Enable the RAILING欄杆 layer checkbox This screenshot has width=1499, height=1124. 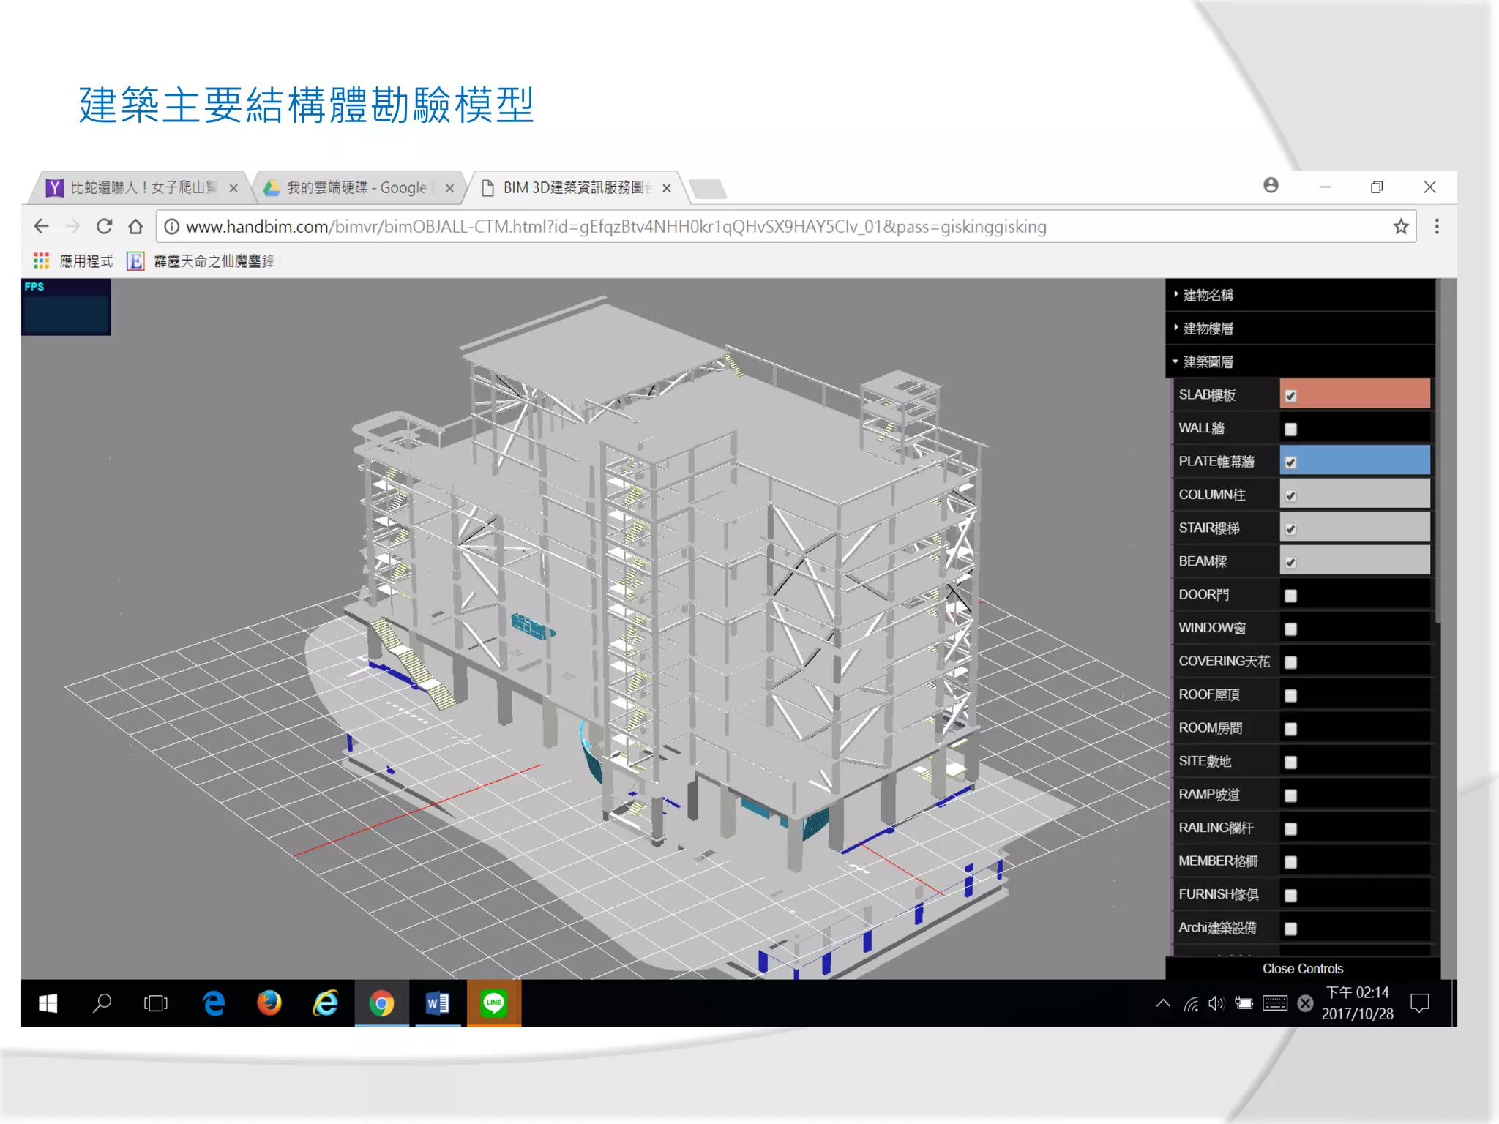1291,829
